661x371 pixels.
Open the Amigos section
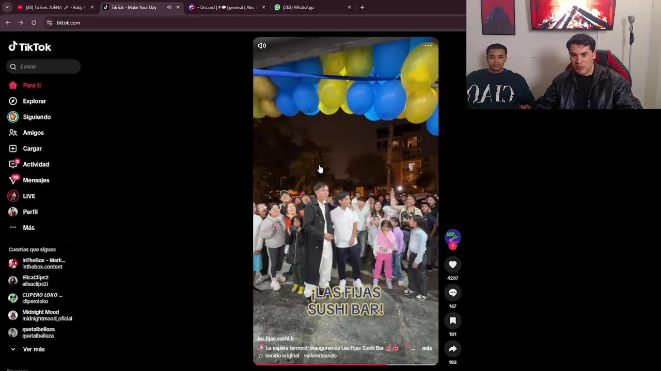[x=33, y=133]
